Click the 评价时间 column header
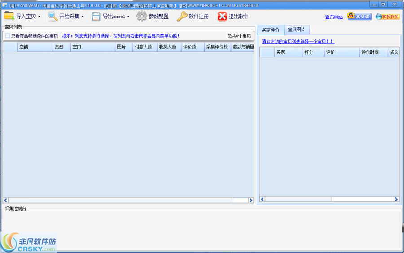 click(x=373, y=52)
